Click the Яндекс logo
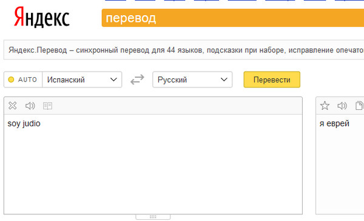The image size is (364, 221). [x=42, y=17]
